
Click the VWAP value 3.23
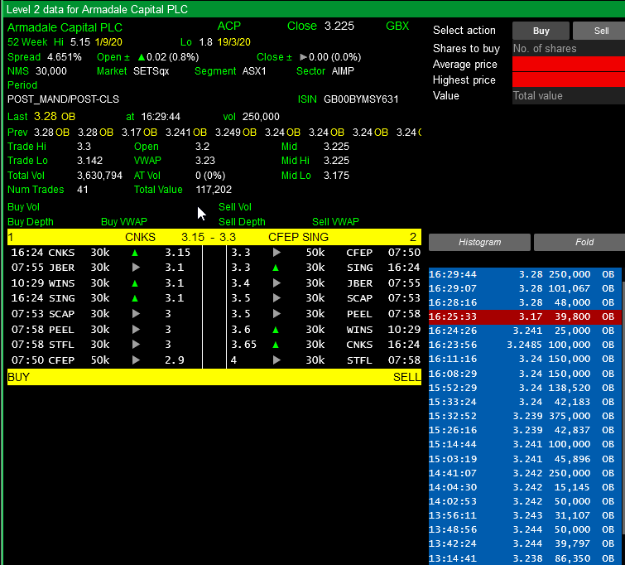point(205,161)
